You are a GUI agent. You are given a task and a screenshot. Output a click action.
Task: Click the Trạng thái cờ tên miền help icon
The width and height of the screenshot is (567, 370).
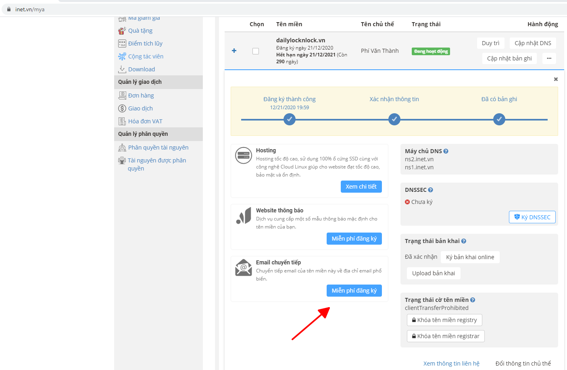pos(473,300)
